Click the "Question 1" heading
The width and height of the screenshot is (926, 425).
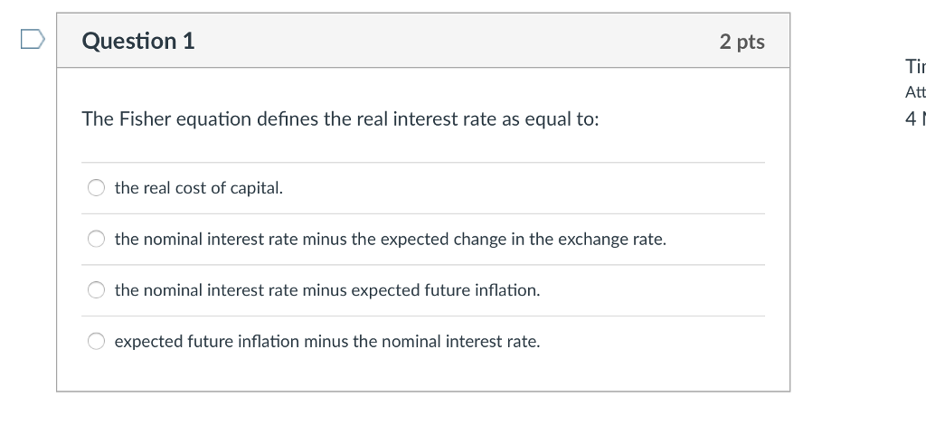[138, 41]
